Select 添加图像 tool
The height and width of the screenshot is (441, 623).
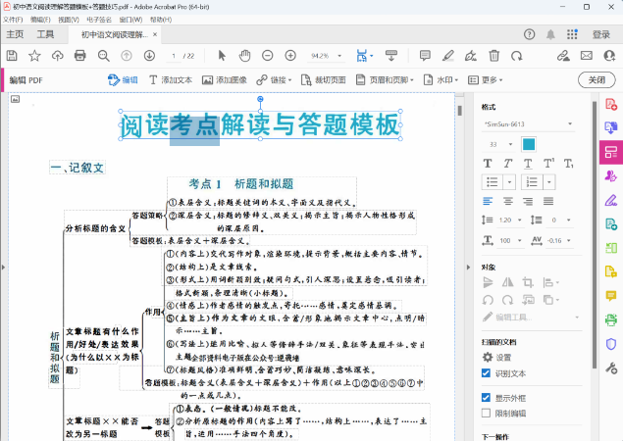click(x=225, y=80)
